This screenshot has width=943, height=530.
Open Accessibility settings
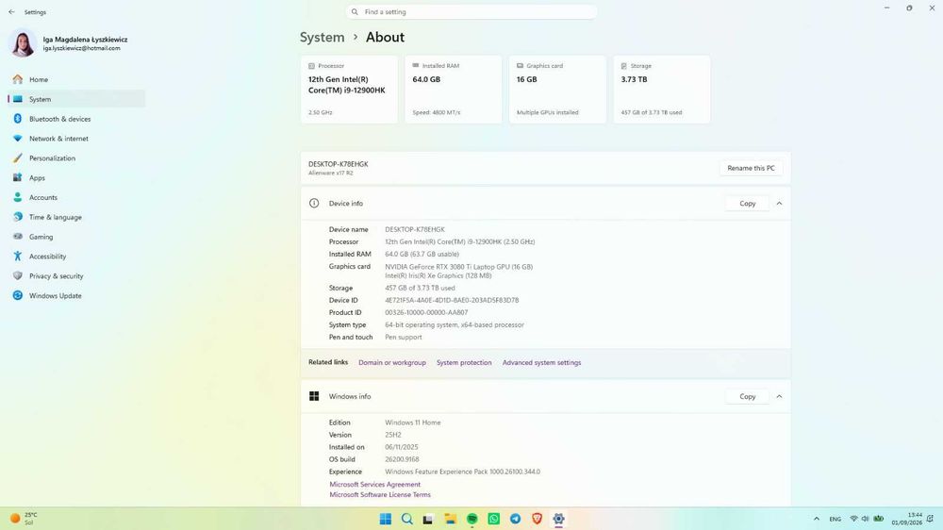(76, 257)
